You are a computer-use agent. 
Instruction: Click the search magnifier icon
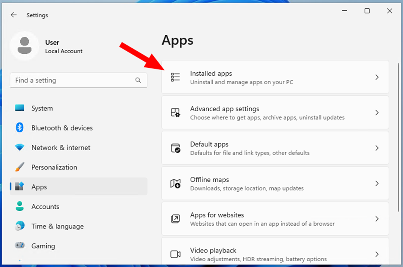(x=138, y=80)
